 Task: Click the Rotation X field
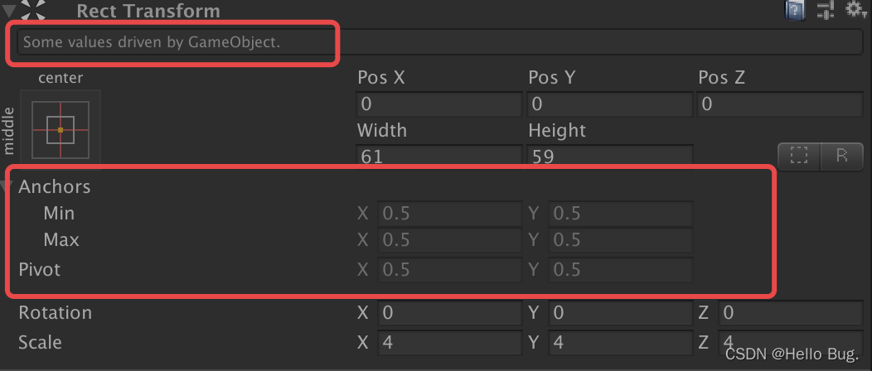click(449, 313)
